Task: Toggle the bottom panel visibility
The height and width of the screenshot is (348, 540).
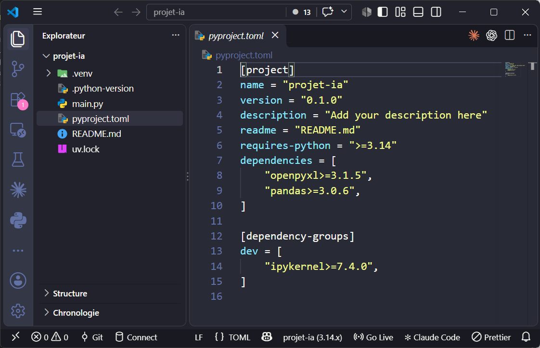Action: [418, 12]
